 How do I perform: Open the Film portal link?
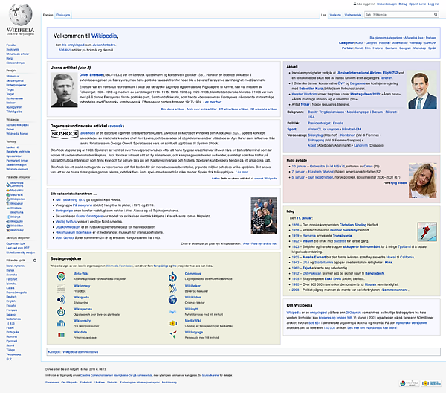367,48
